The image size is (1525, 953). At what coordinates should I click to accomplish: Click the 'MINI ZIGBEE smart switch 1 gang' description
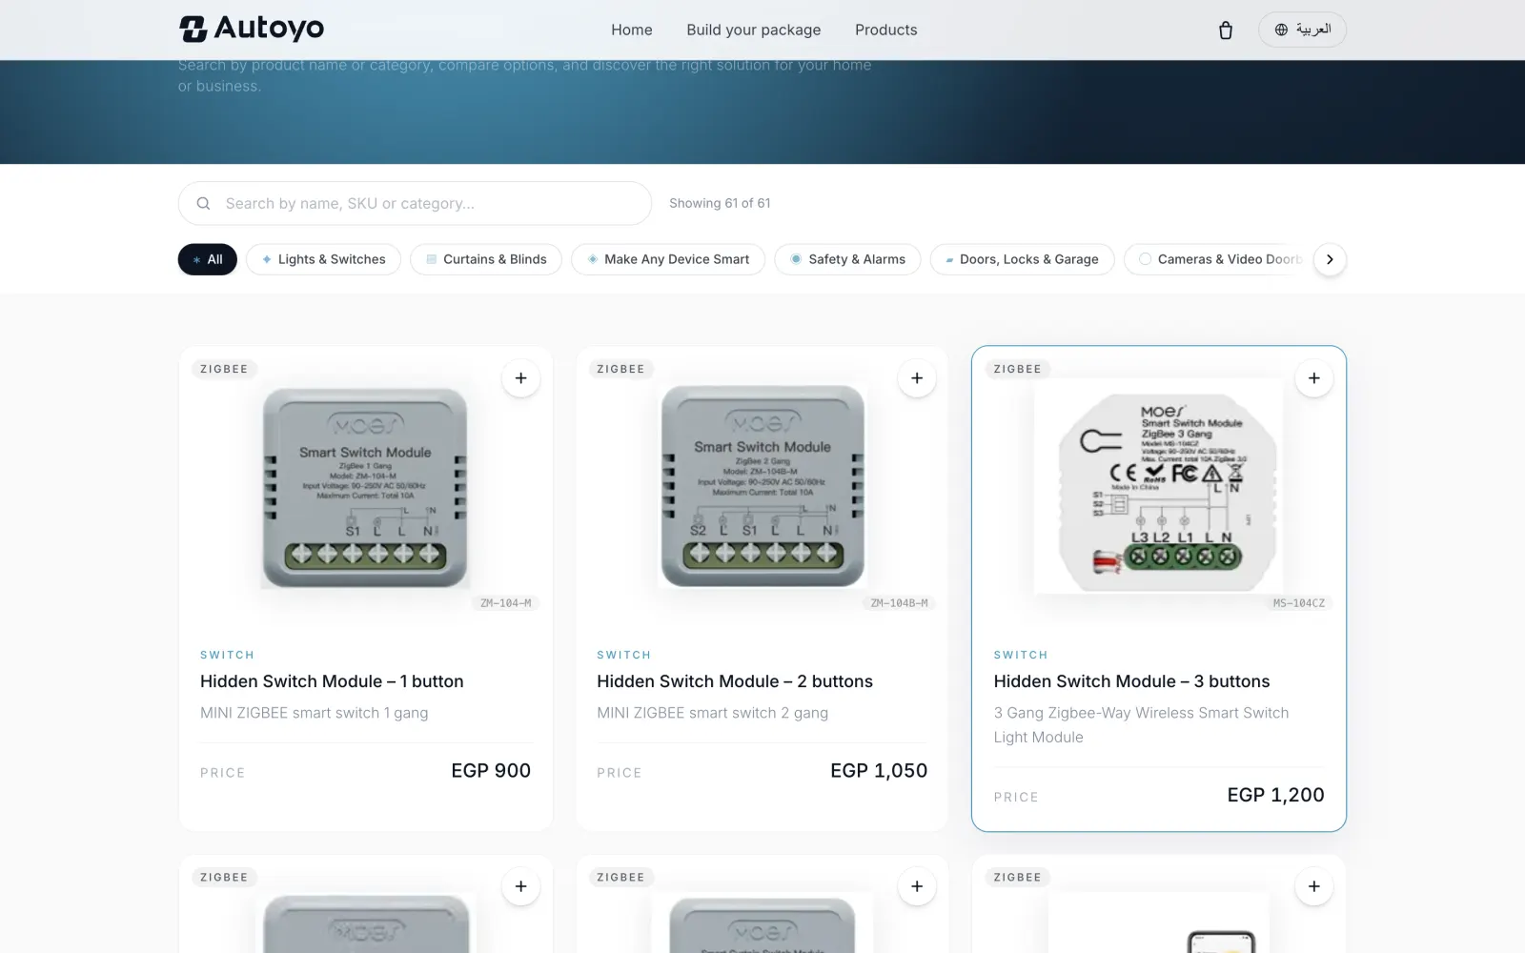(314, 713)
